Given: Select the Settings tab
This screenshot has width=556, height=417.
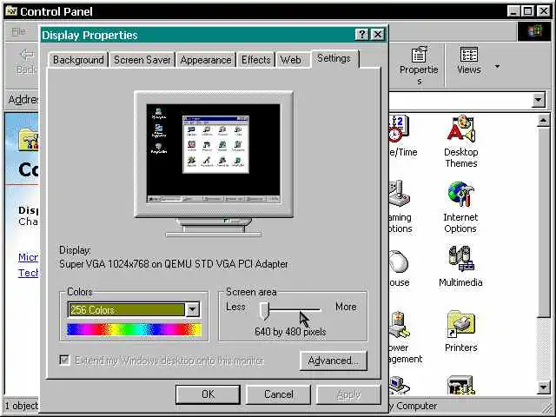Looking at the screenshot, I should pos(334,58).
